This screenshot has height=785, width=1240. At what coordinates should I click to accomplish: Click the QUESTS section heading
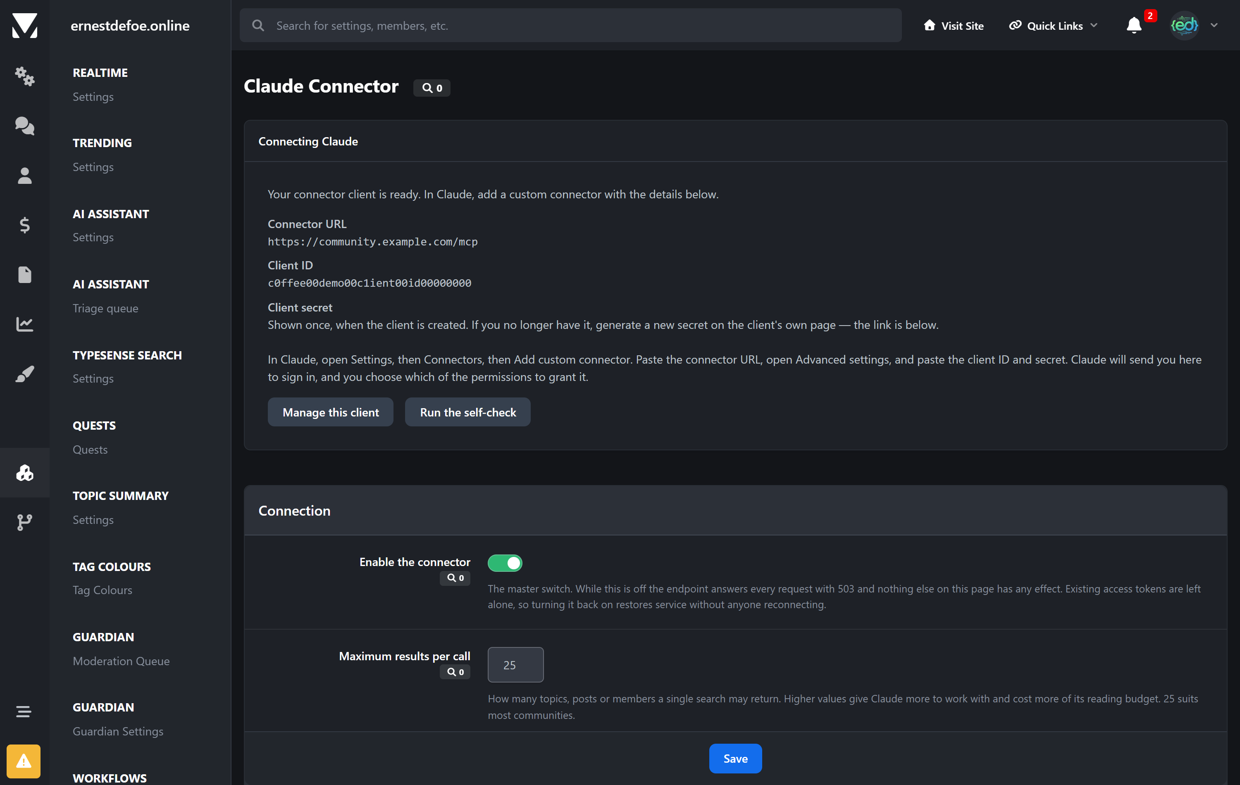point(94,426)
